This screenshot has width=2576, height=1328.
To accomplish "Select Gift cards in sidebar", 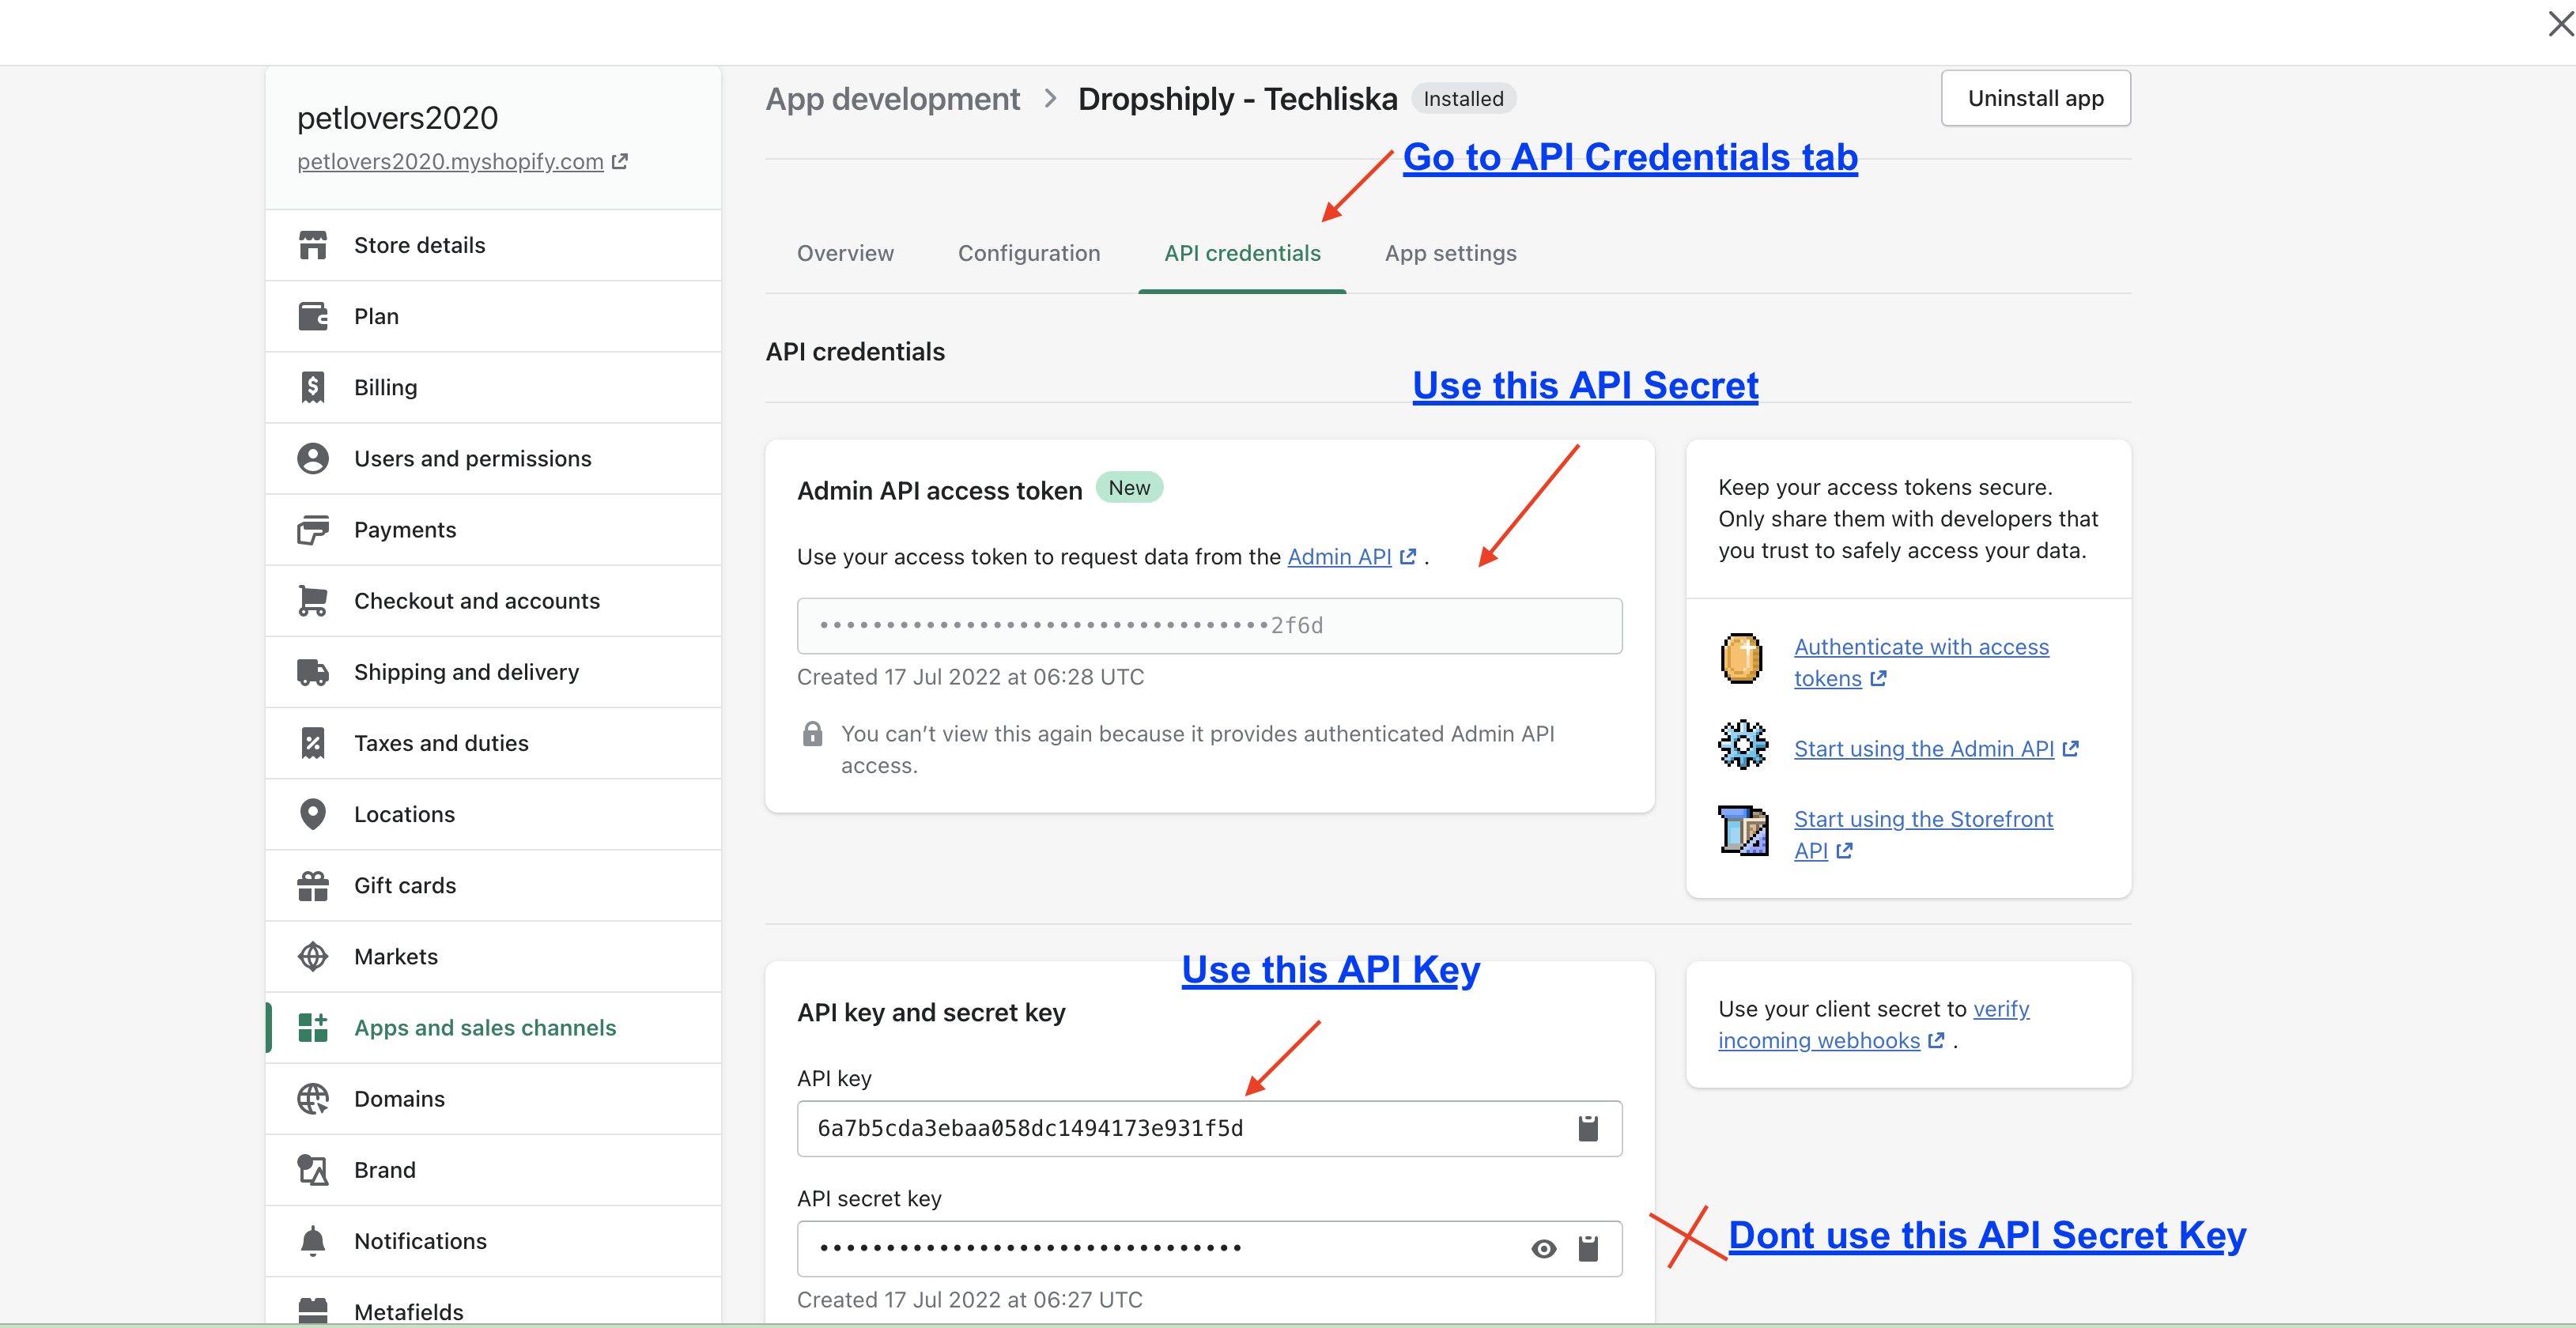I will point(404,885).
